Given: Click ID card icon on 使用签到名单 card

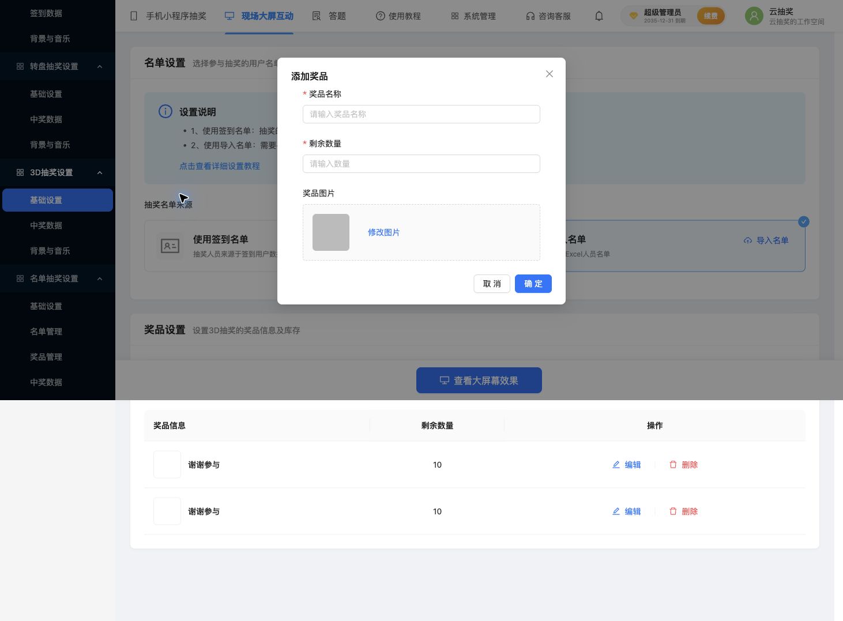Looking at the screenshot, I should coord(170,246).
